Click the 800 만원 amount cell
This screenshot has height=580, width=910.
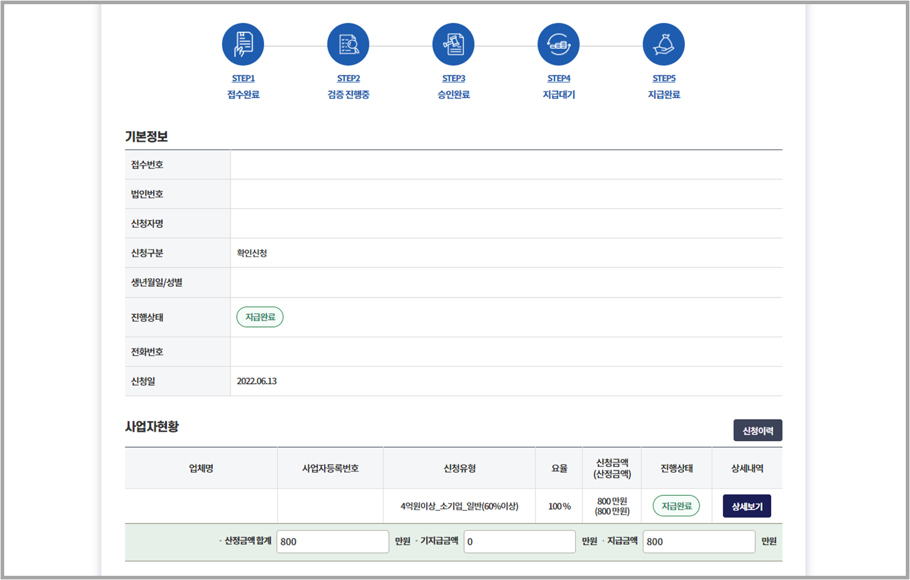pos(612,506)
